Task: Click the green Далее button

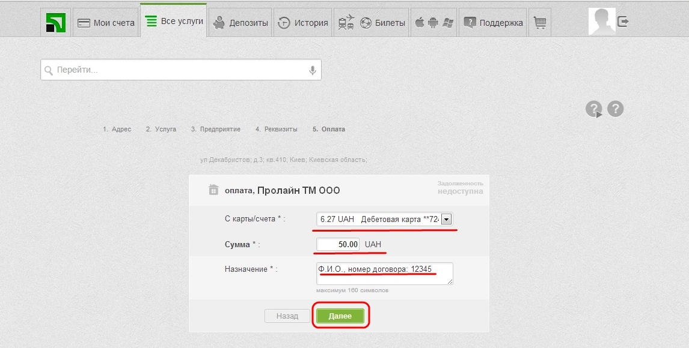Action: coord(340,316)
